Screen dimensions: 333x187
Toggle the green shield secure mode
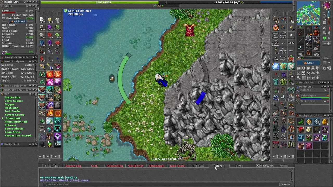[324, 38]
